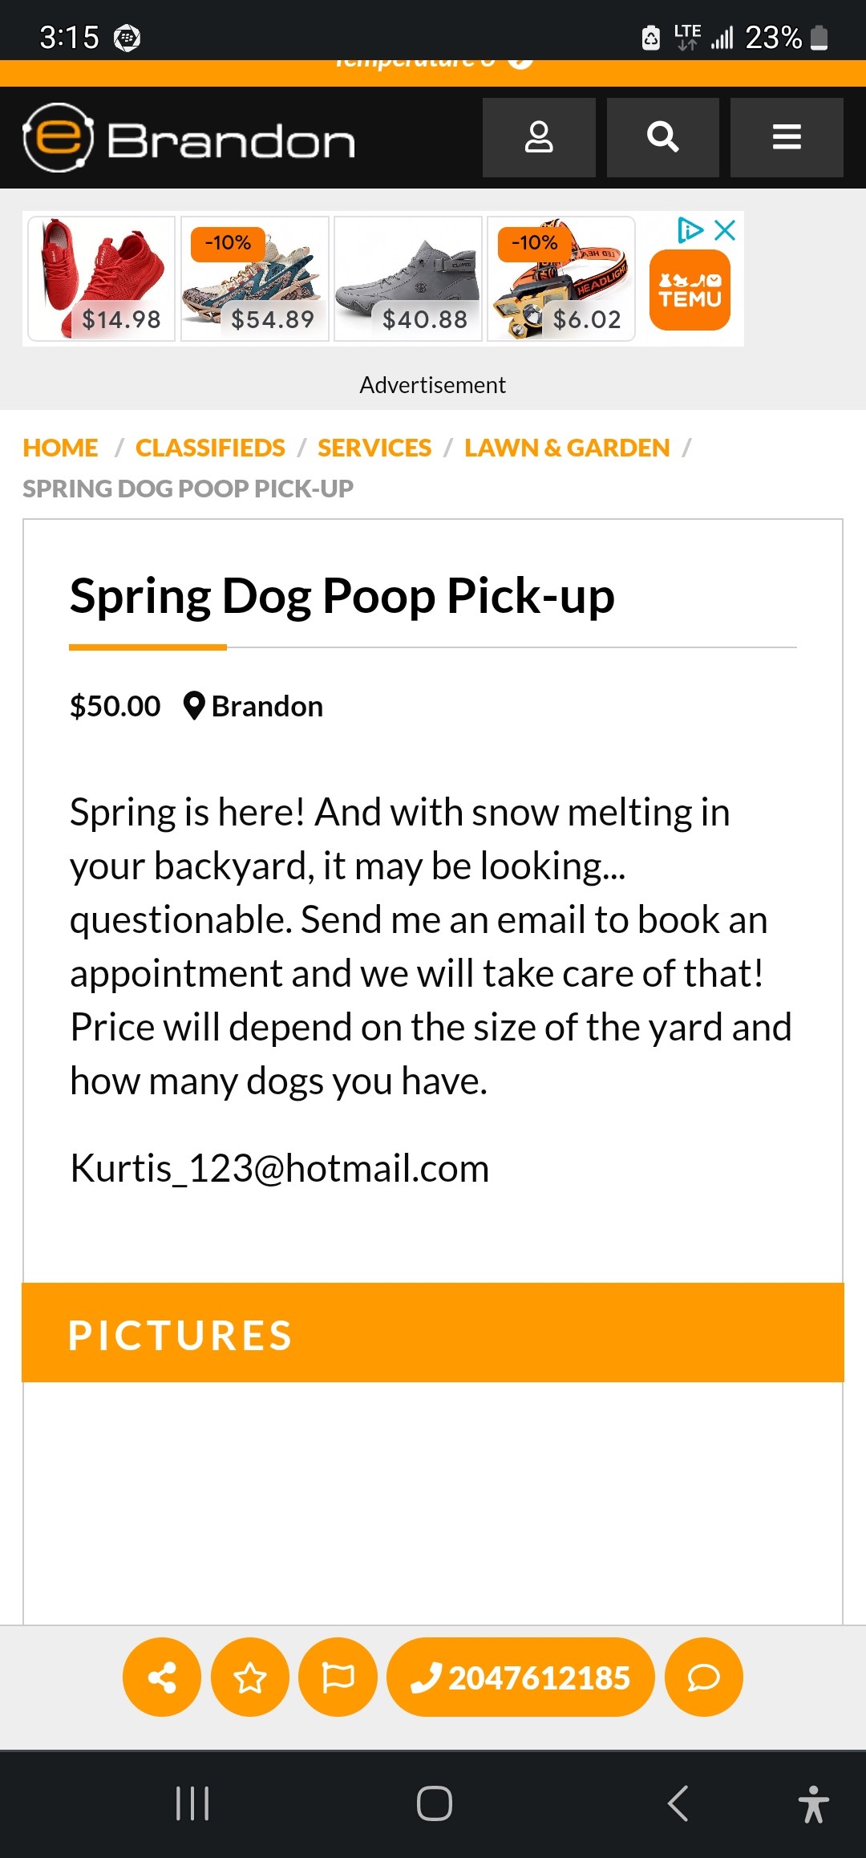Expand the PICTURES section header
The width and height of the screenshot is (866, 1858).
click(x=433, y=1333)
